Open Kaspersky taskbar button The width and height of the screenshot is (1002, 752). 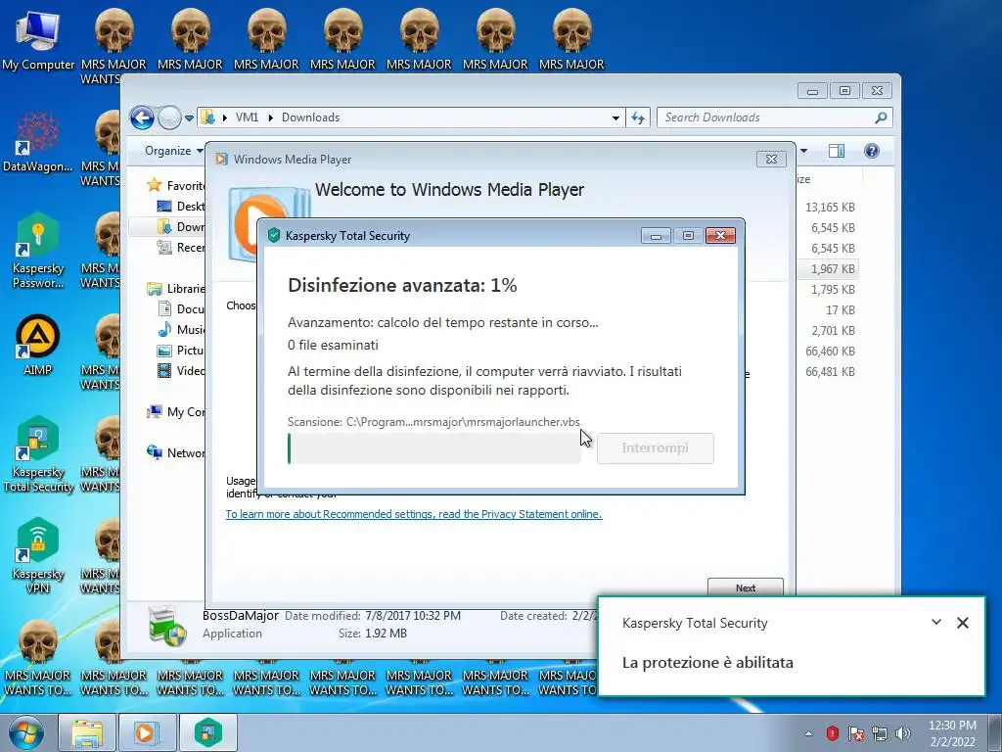coord(207,732)
